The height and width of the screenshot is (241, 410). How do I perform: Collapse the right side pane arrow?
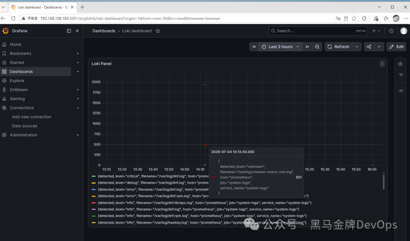coord(401,91)
